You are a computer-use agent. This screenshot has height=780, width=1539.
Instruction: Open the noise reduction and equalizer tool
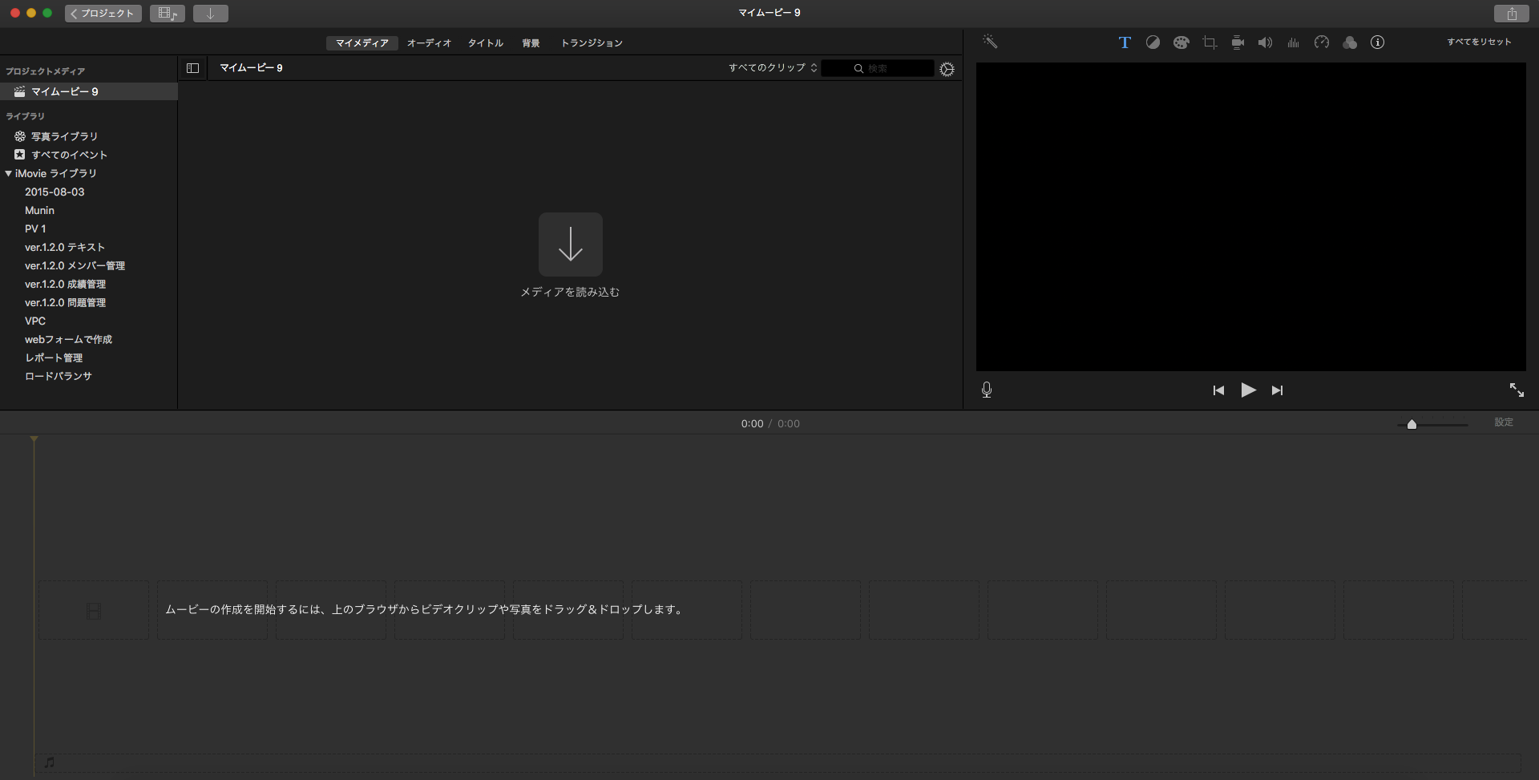(x=1293, y=42)
